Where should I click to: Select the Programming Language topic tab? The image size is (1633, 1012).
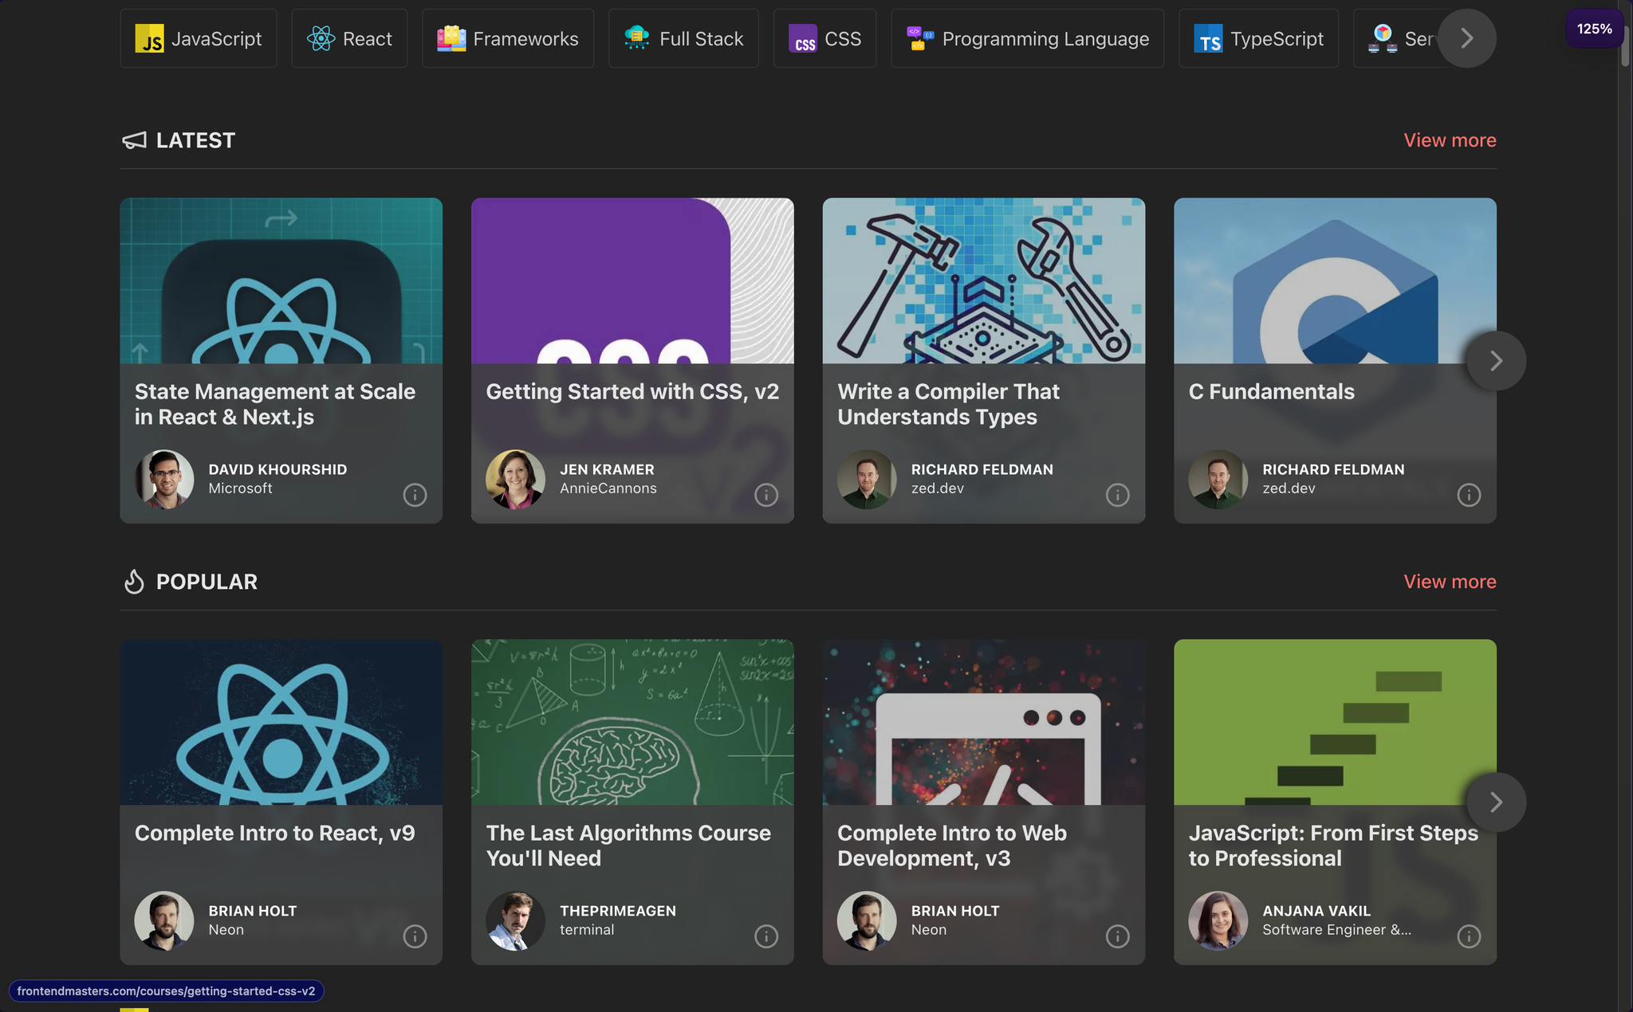tap(1028, 38)
